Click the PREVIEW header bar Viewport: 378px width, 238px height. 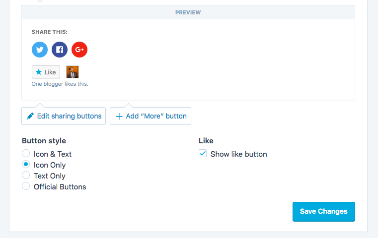pyautogui.click(x=188, y=12)
